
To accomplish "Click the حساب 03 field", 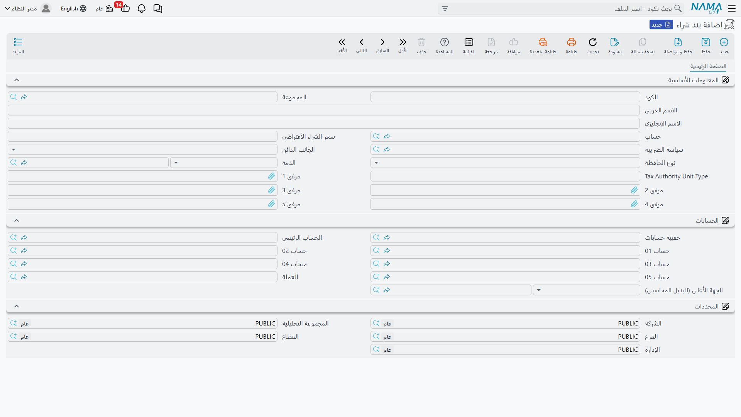I will (505, 264).
